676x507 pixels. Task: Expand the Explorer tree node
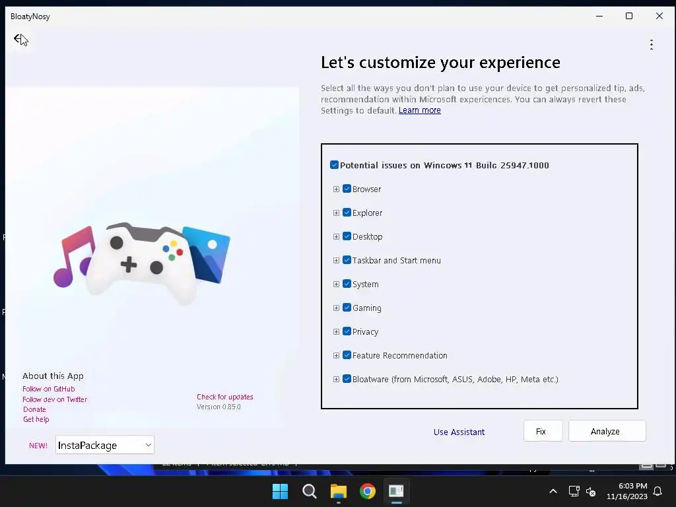336,213
